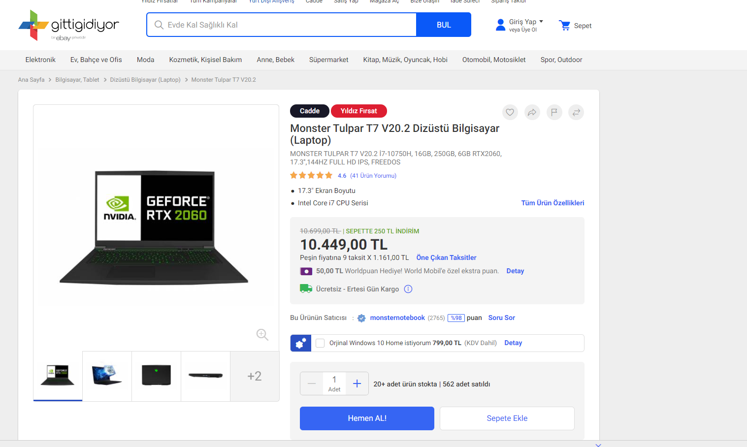Click the Soru Sor link

[x=501, y=318]
